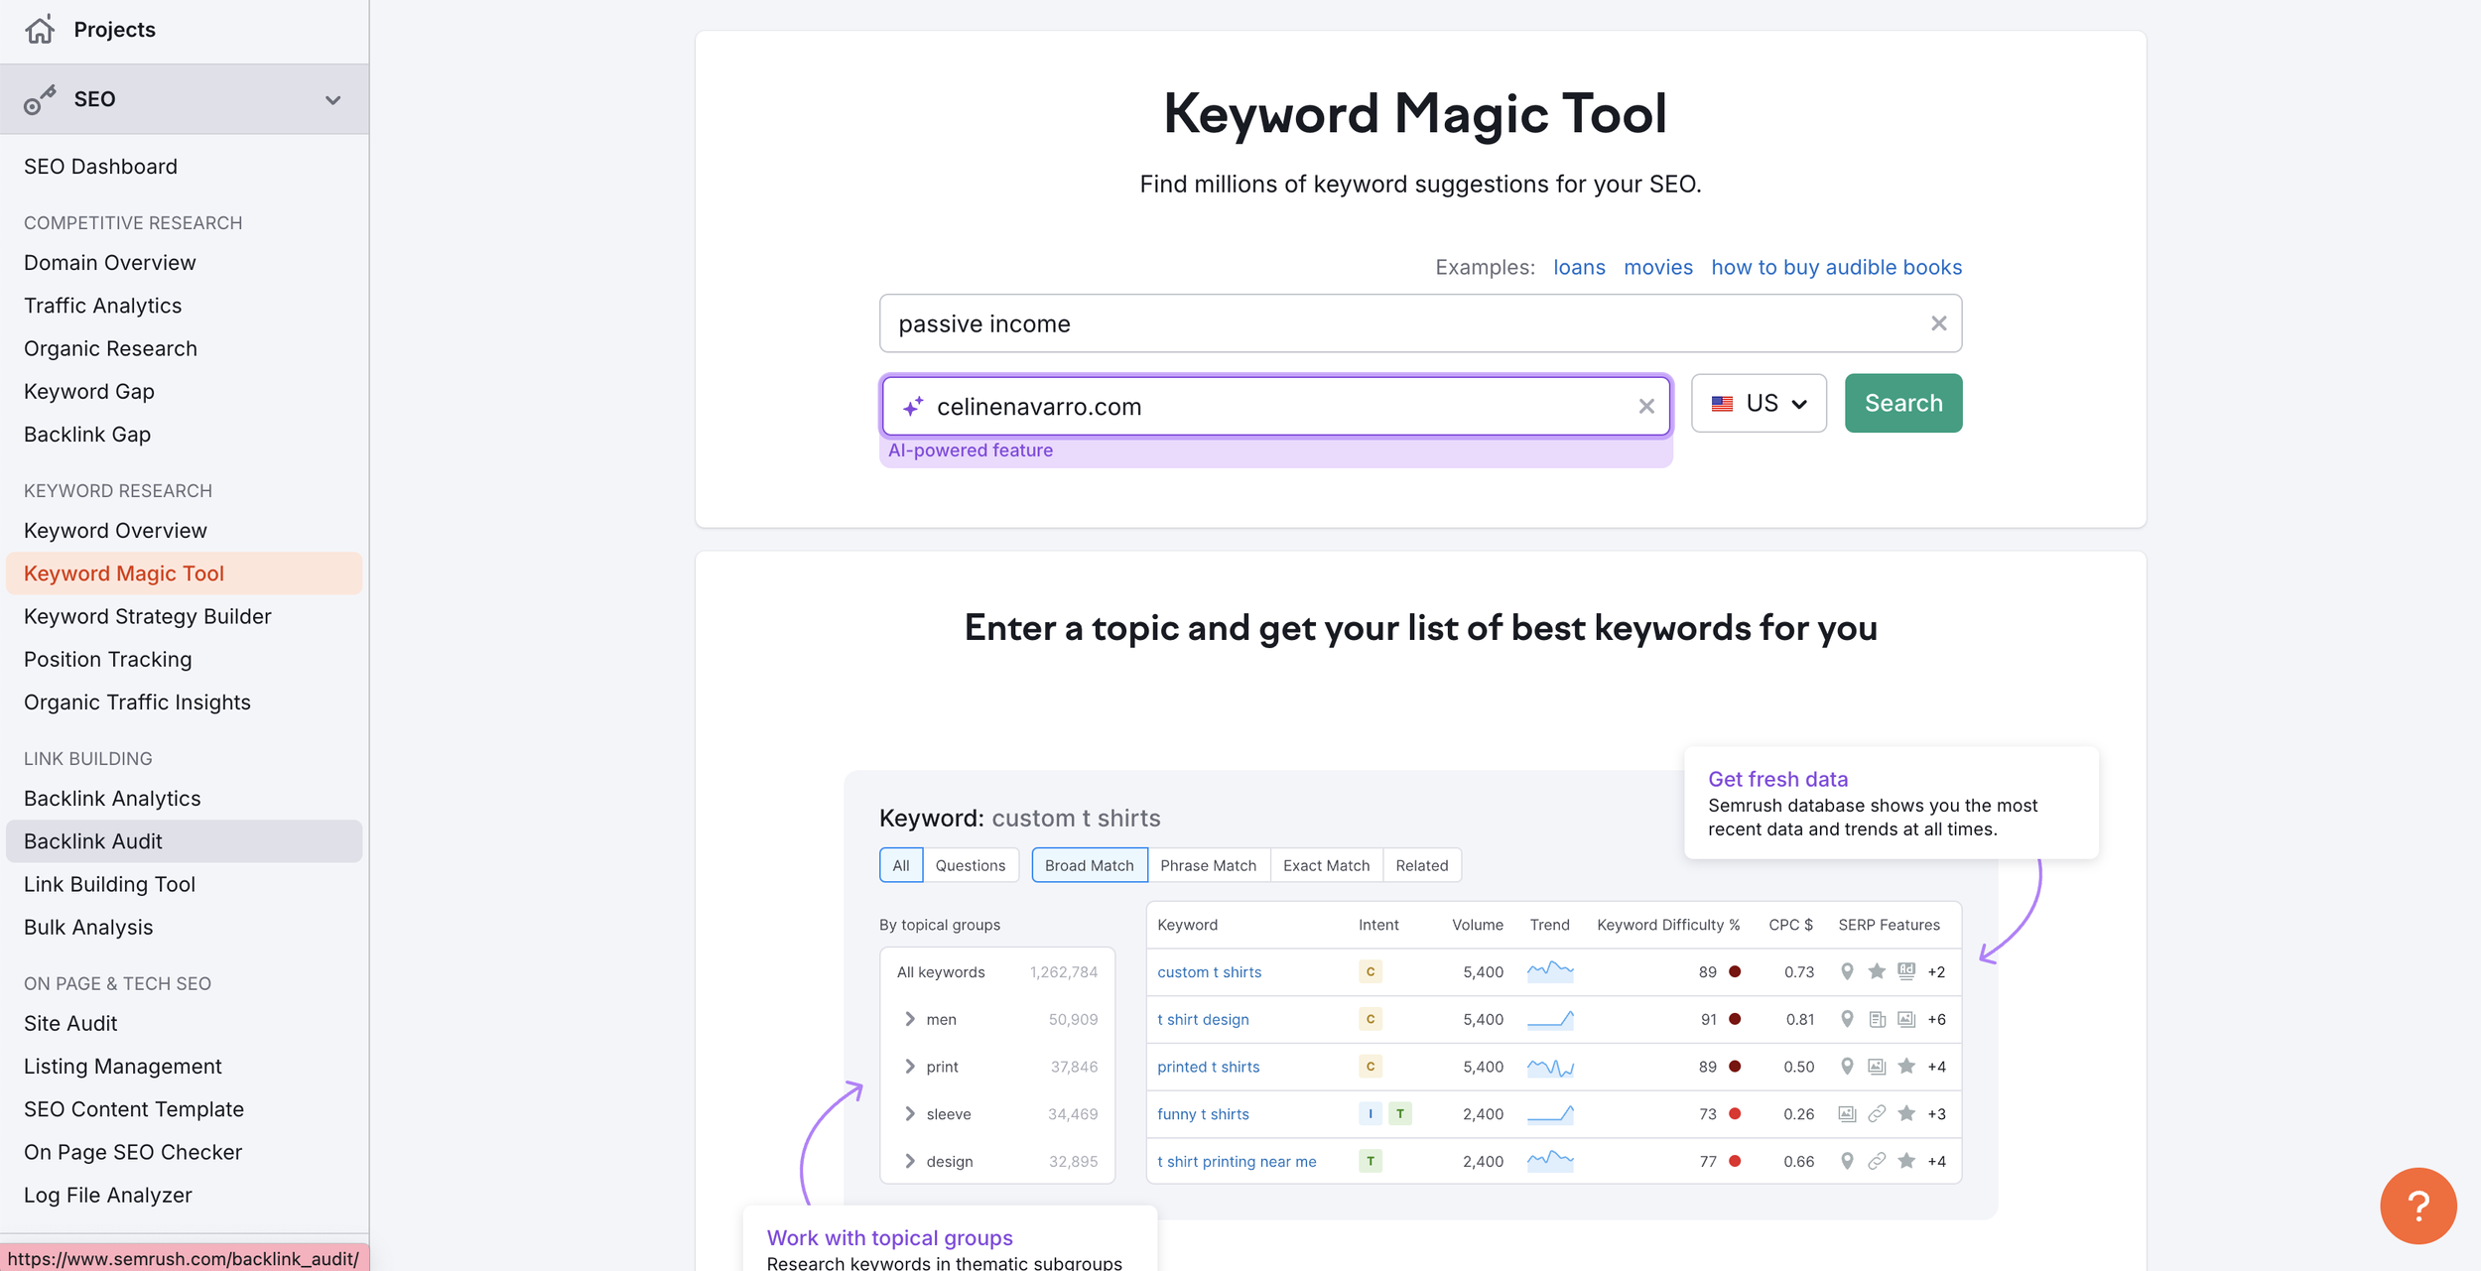This screenshot has width=2481, height=1271.
Task: Toggle the Related keywords filter
Action: coord(1421,864)
